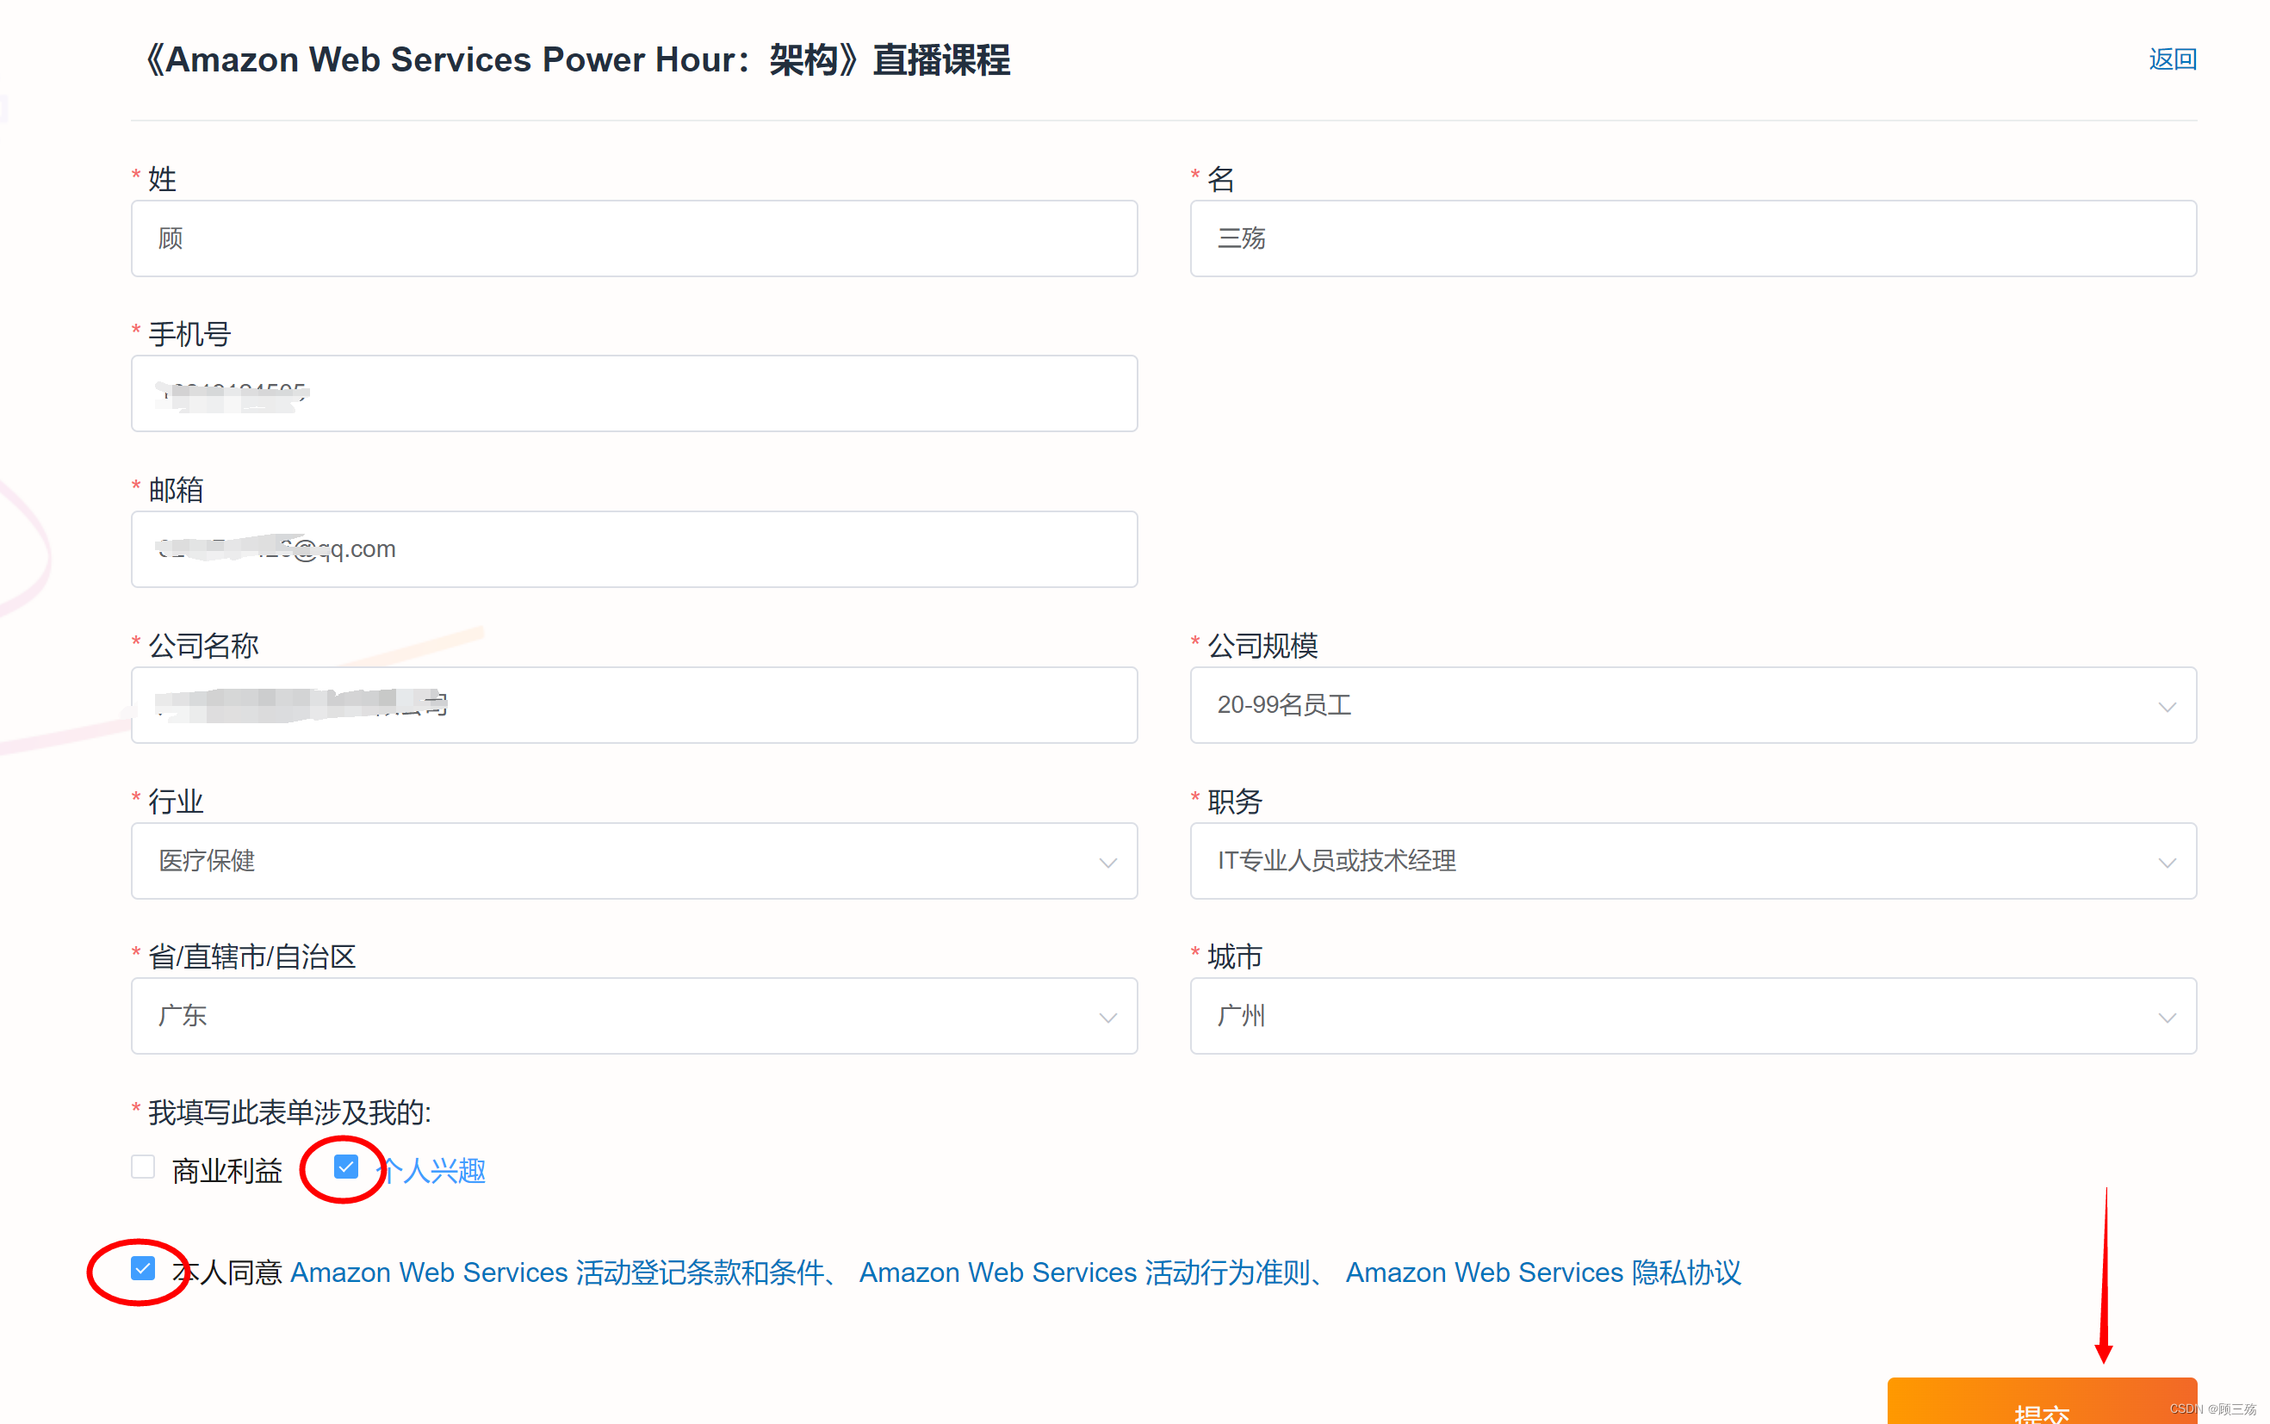2270x1424 pixels.
Task: Click the 商业利益 label text
Action: pyautogui.click(x=227, y=1171)
